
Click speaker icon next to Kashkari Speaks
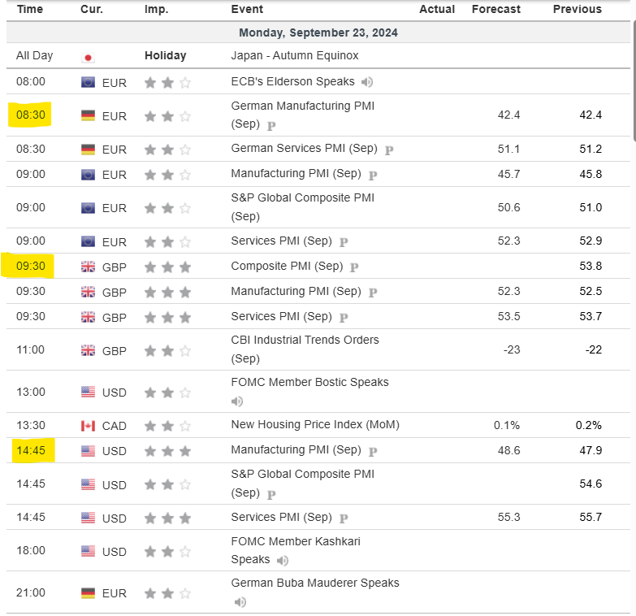[282, 560]
